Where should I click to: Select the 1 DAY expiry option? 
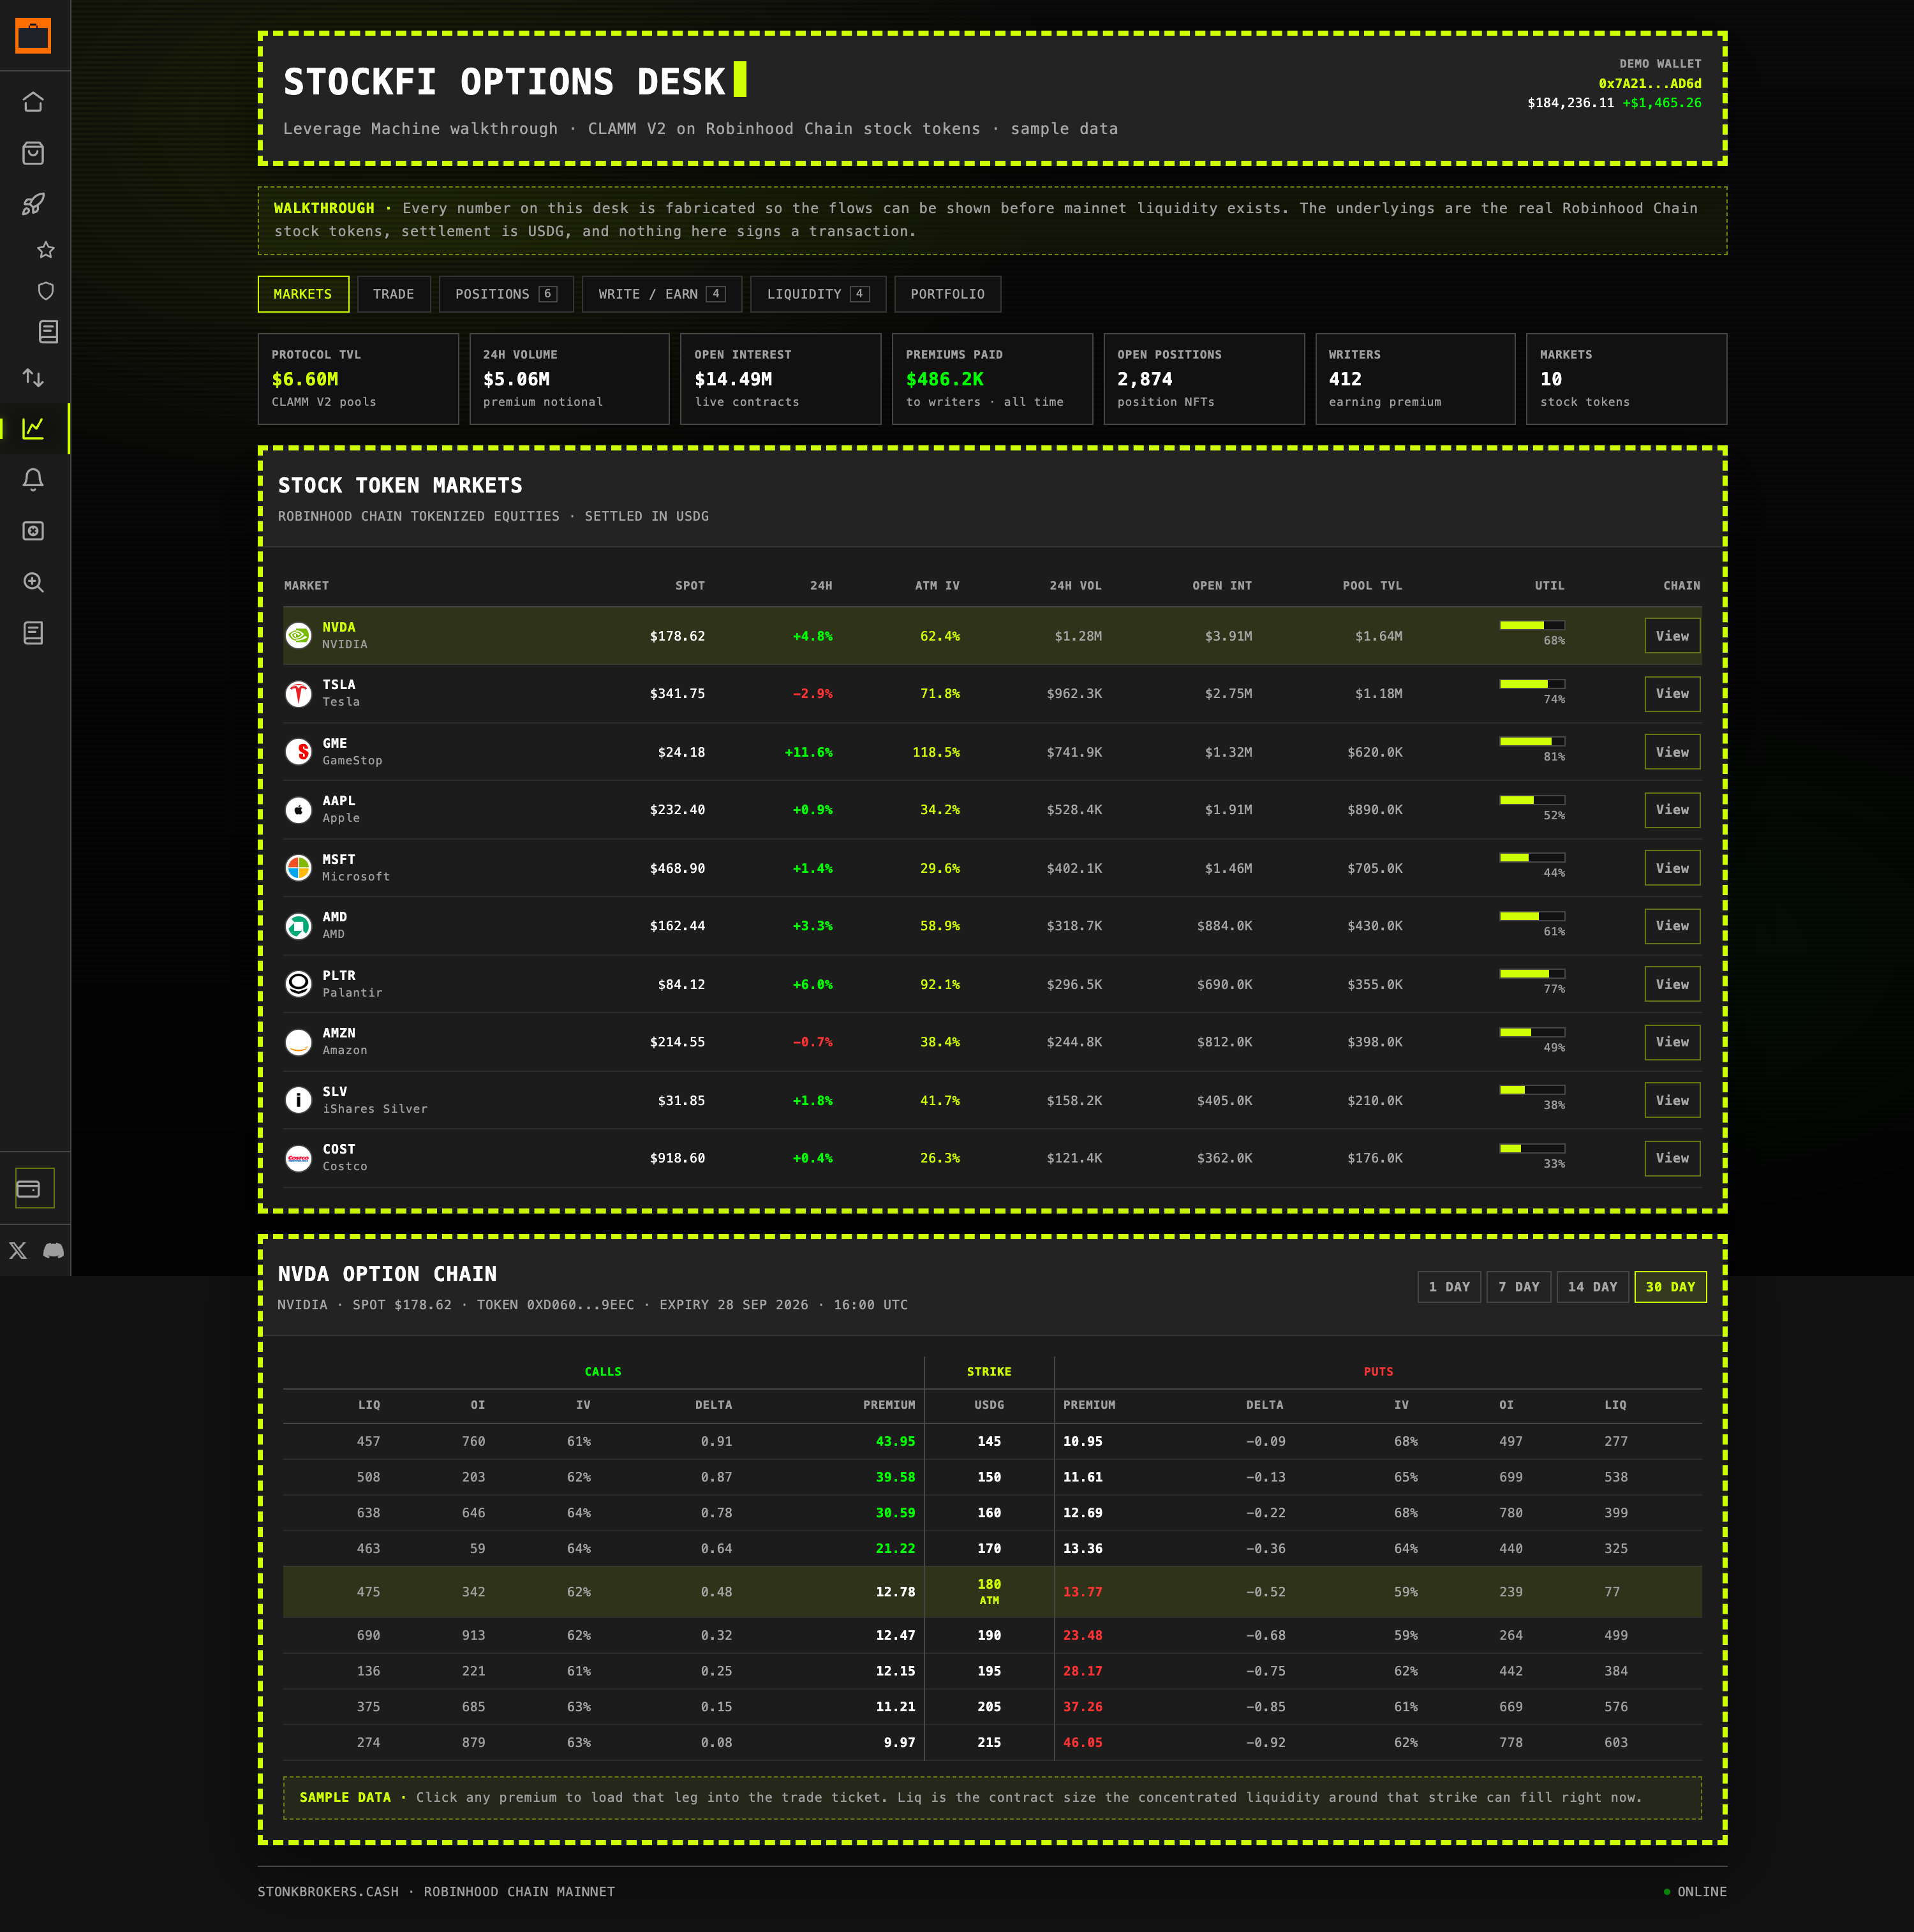[1449, 1287]
